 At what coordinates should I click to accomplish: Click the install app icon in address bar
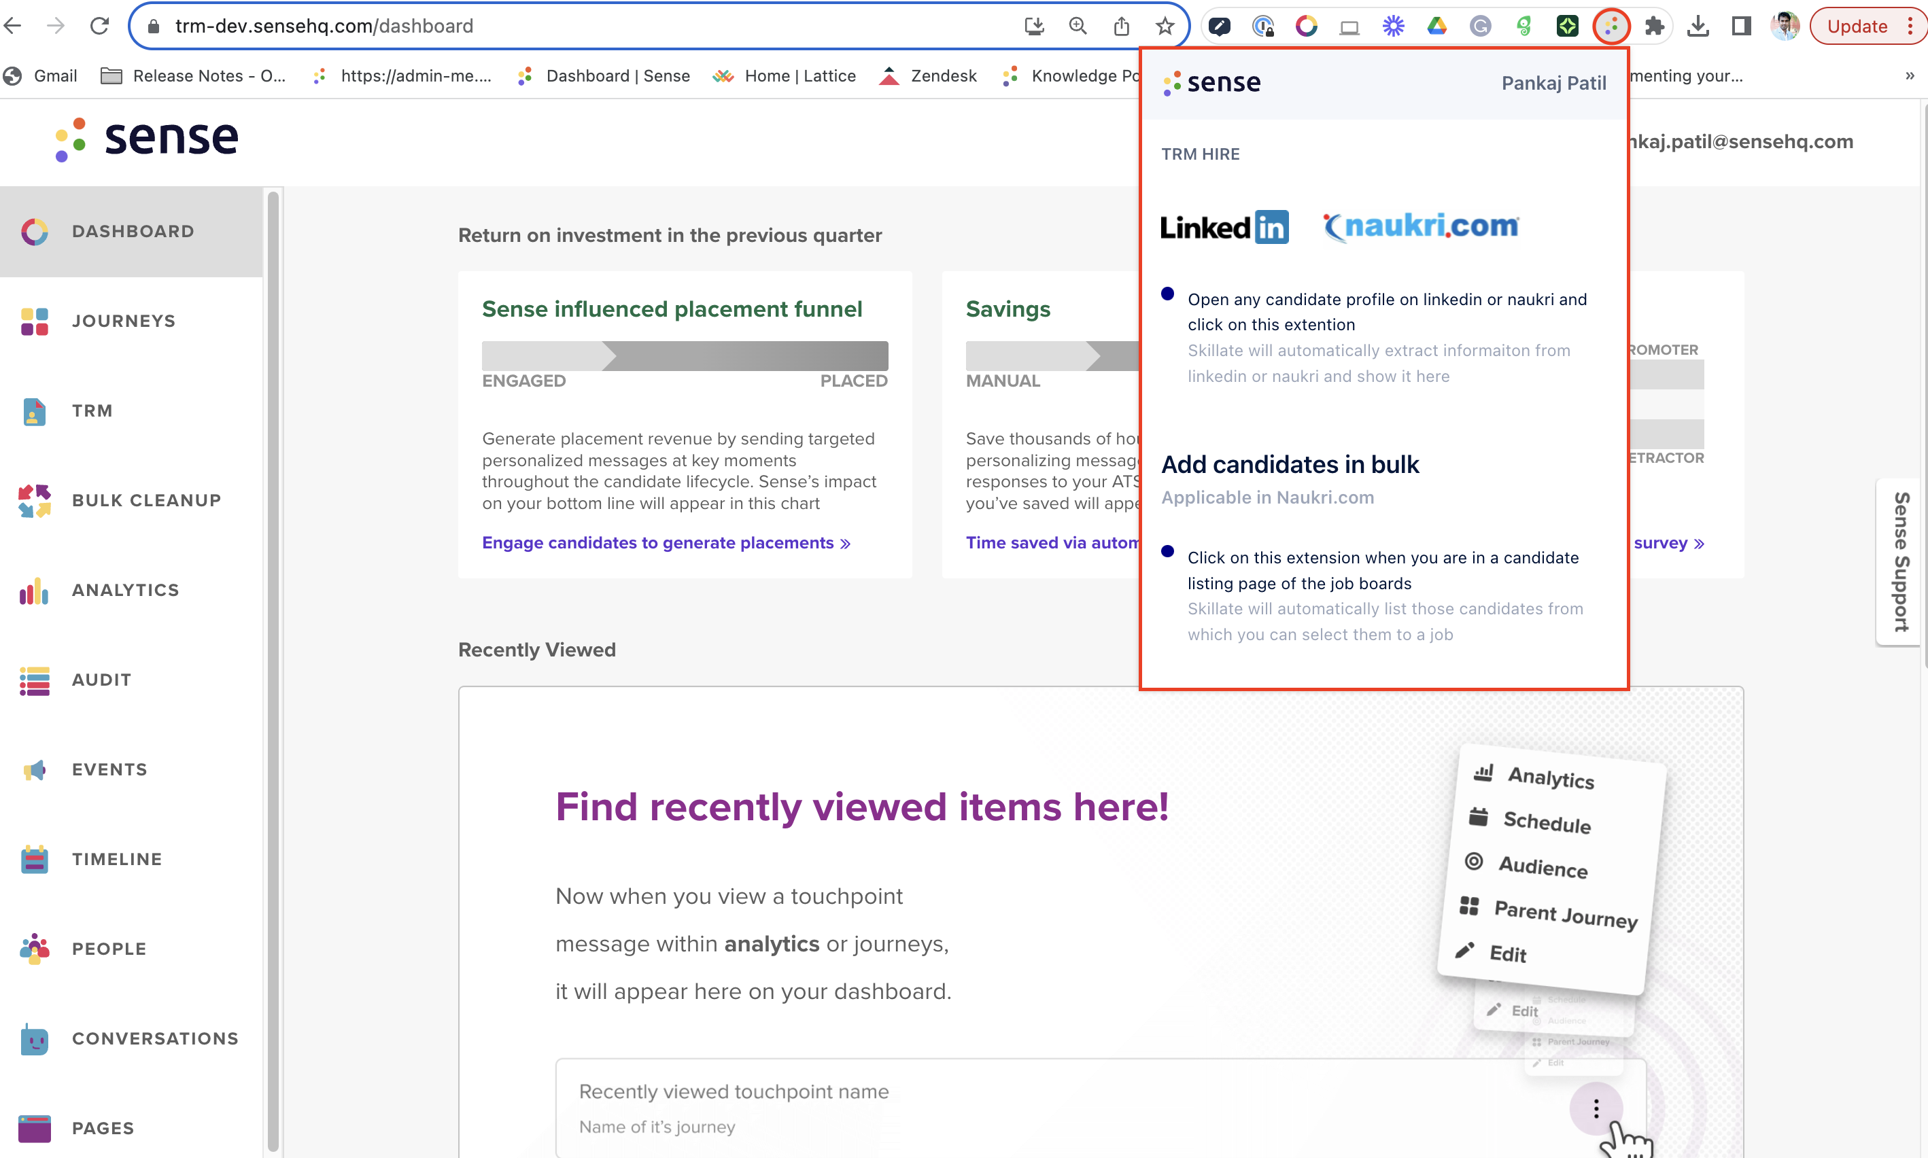[x=1034, y=27]
